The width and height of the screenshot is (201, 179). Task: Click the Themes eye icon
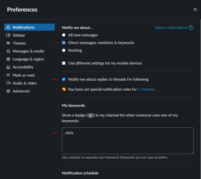pyautogui.click(x=8, y=43)
